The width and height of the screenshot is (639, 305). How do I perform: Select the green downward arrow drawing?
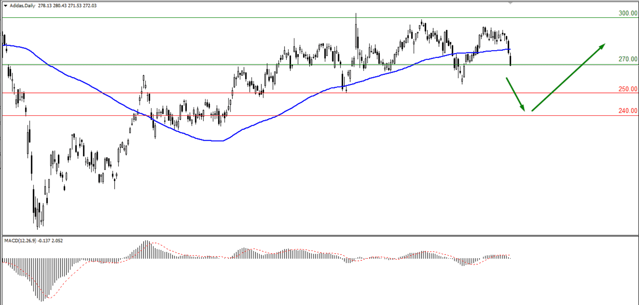(515, 94)
